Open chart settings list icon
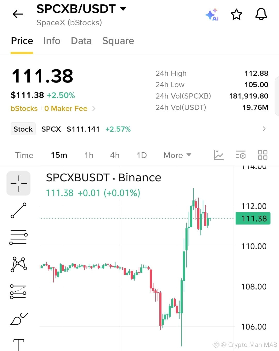This screenshot has width=279, height=351. coord(241,155)
